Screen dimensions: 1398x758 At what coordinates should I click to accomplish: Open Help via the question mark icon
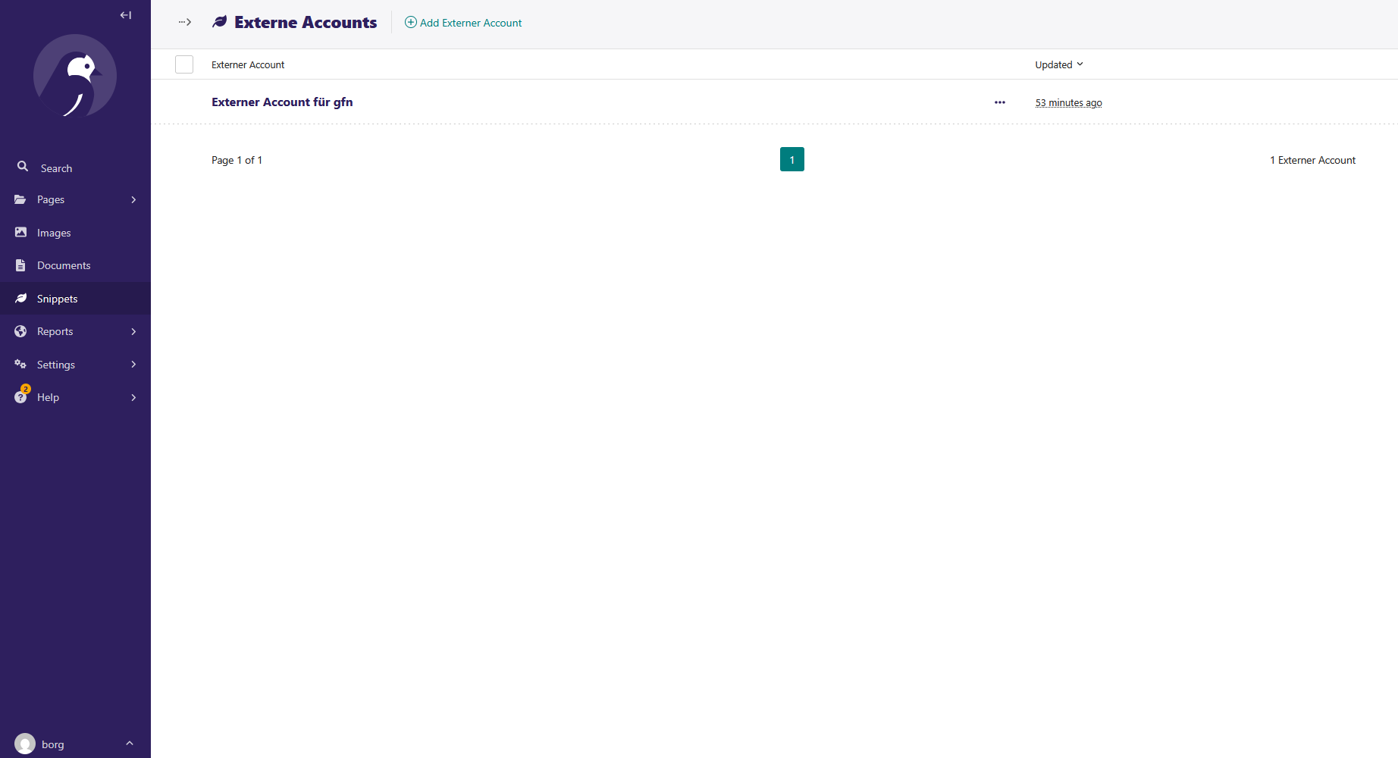20,396
